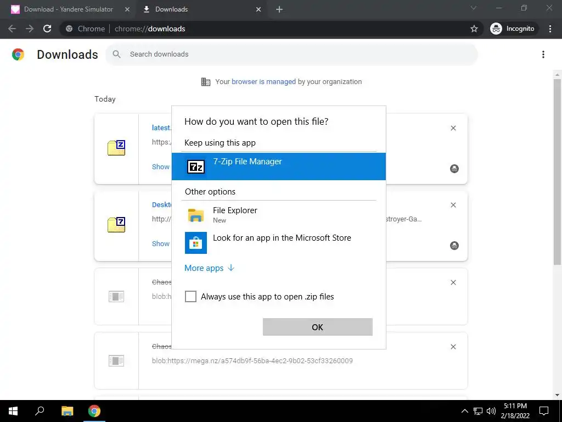
Task: Go forward to the next page
Action: (30, 29)
